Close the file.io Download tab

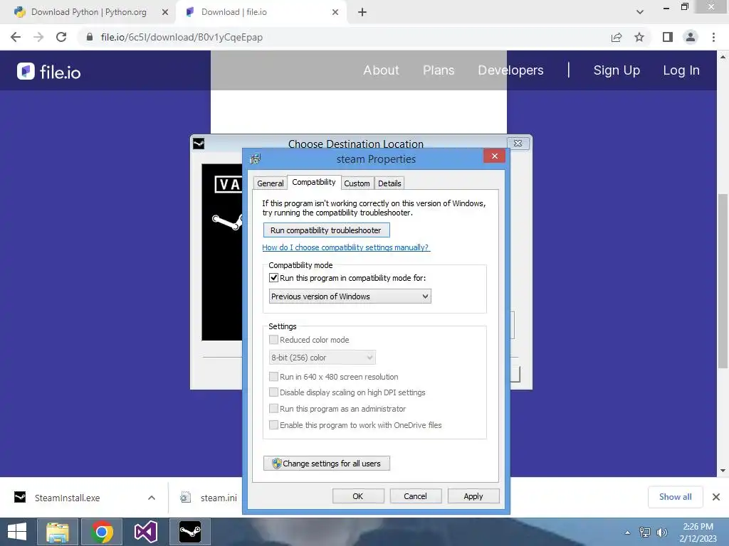[x=335, y=12]
